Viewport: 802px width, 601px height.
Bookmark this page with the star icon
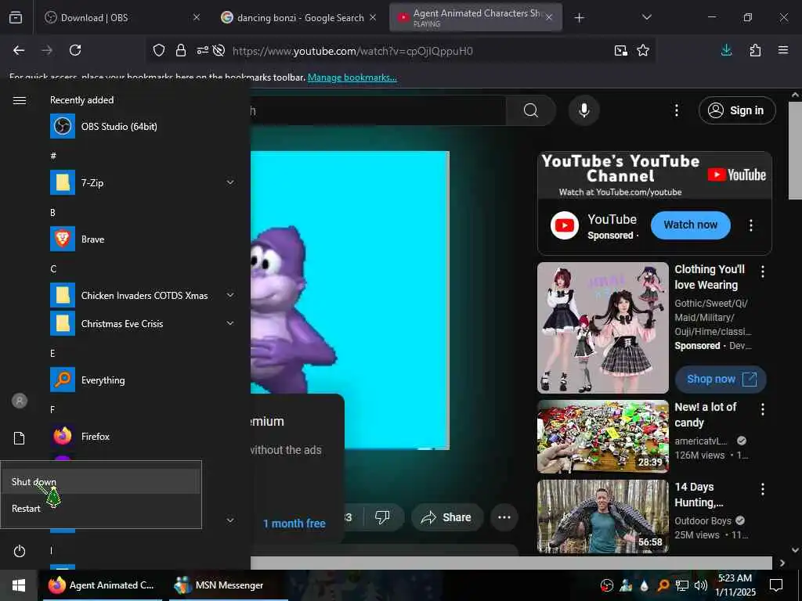[x=643, y=50]
